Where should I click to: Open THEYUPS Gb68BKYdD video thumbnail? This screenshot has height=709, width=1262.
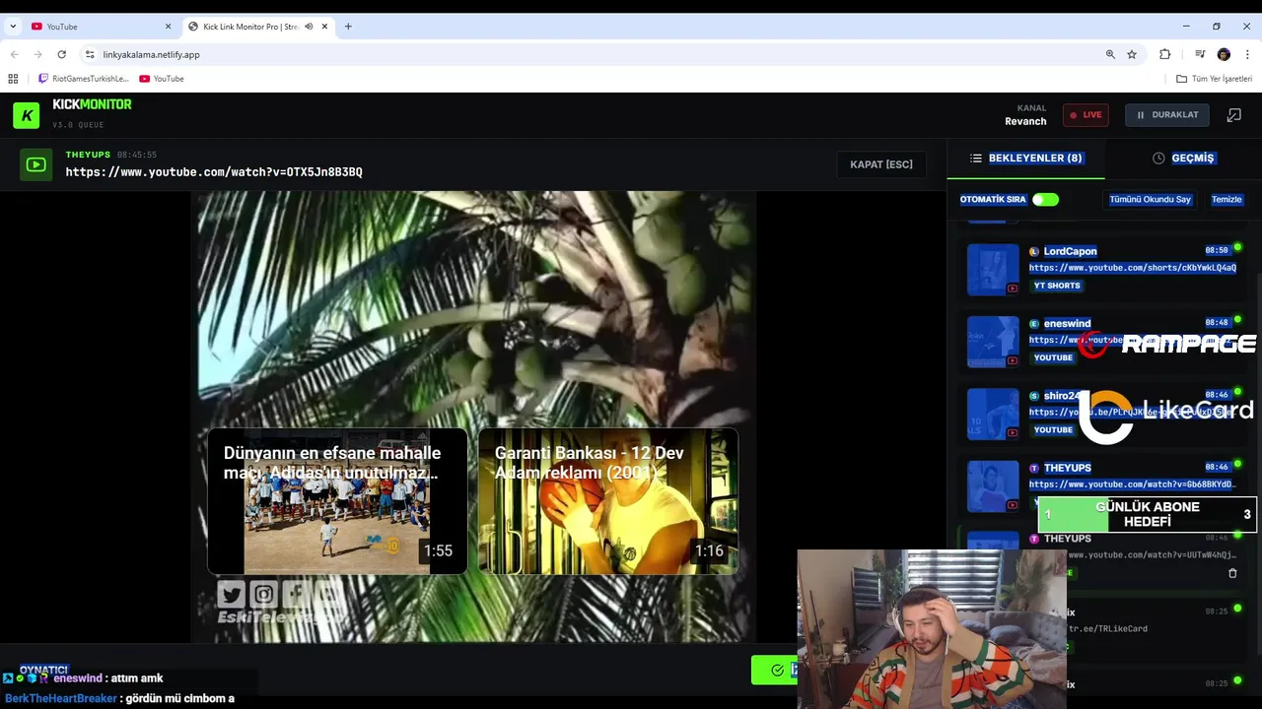click(993, 486)
